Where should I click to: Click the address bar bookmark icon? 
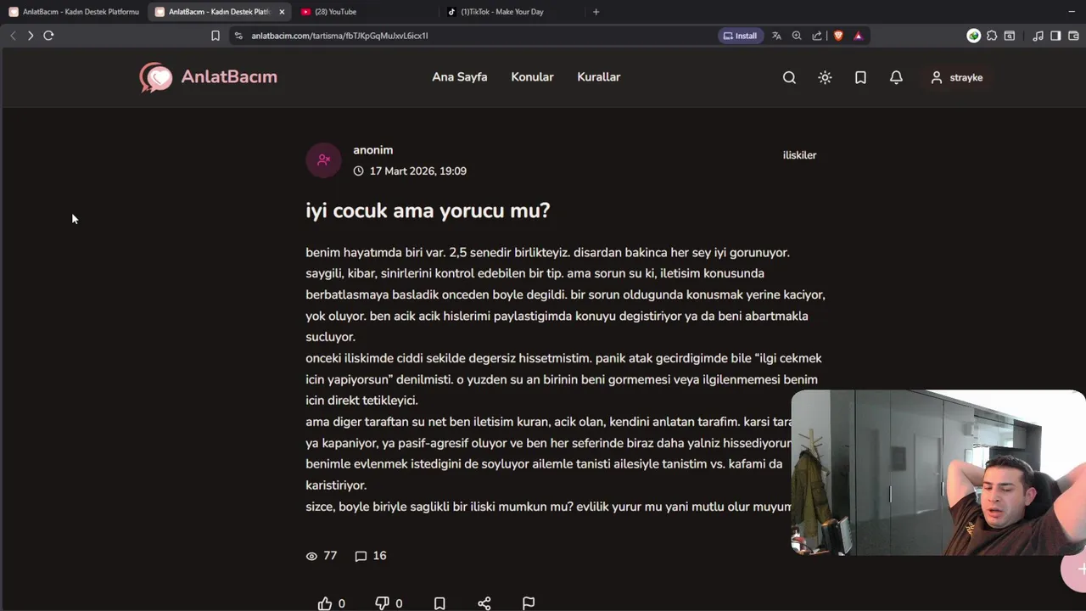pos(216,36)
